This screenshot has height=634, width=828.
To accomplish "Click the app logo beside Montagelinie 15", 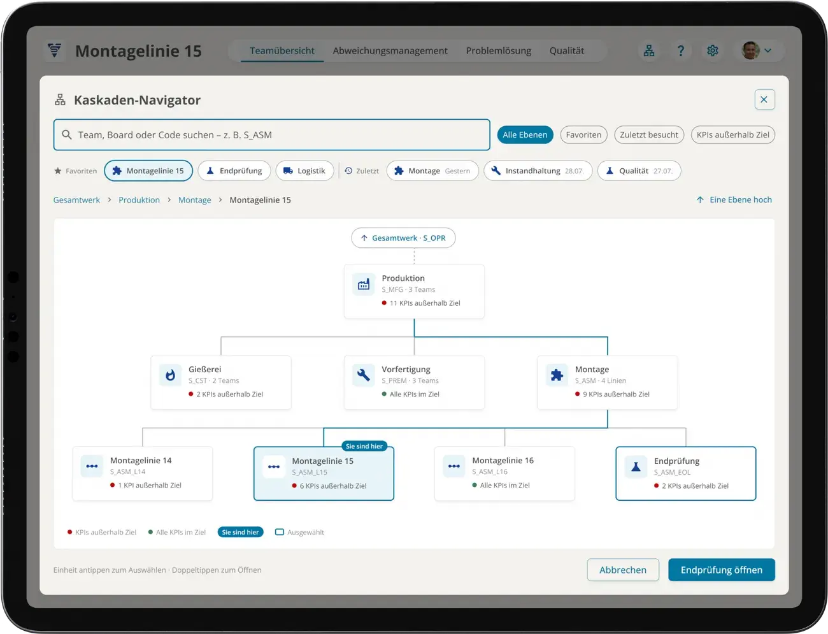I will tap(55, 50).
